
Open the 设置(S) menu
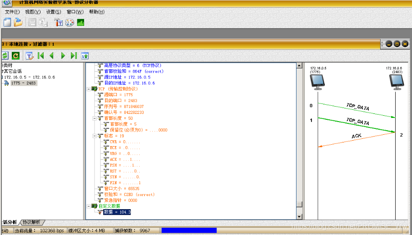(x=54, y=12)
